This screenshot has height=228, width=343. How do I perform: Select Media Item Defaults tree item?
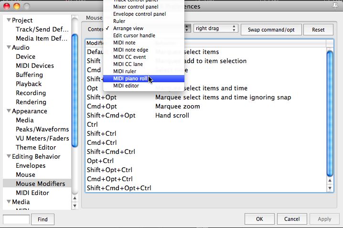(x=42, y=39)
